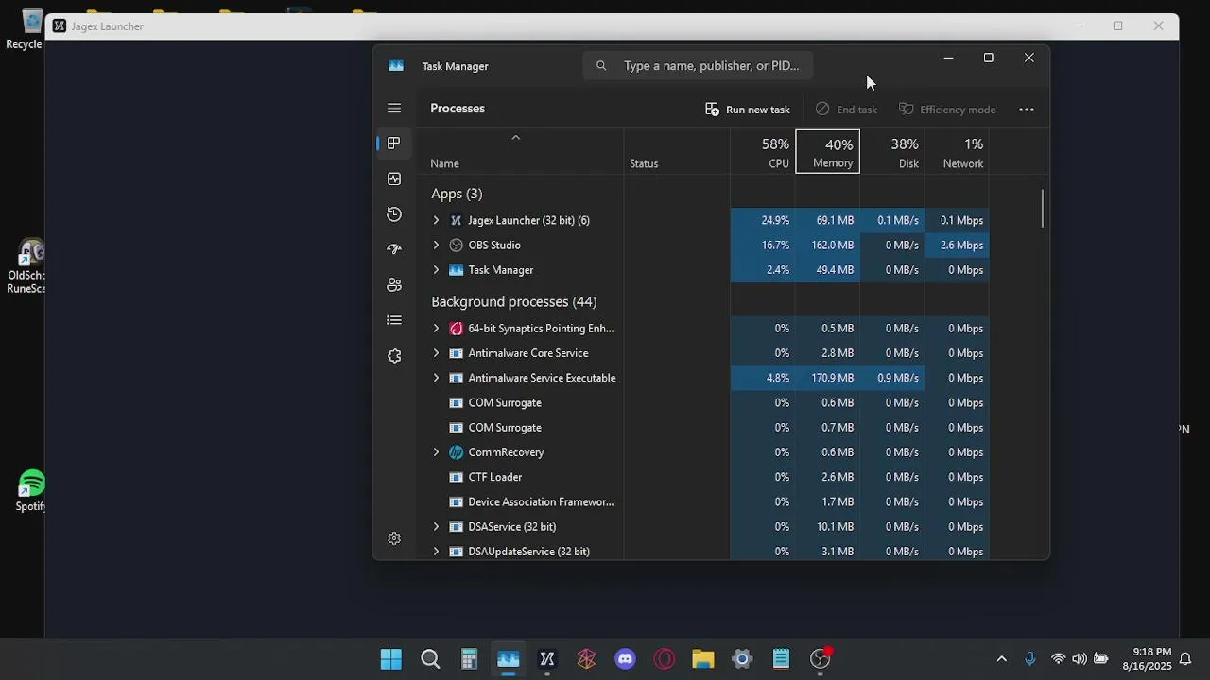Select Device Association Framework process row
This screenshot has width=1210, height=680.
click(x=703, y=502)
